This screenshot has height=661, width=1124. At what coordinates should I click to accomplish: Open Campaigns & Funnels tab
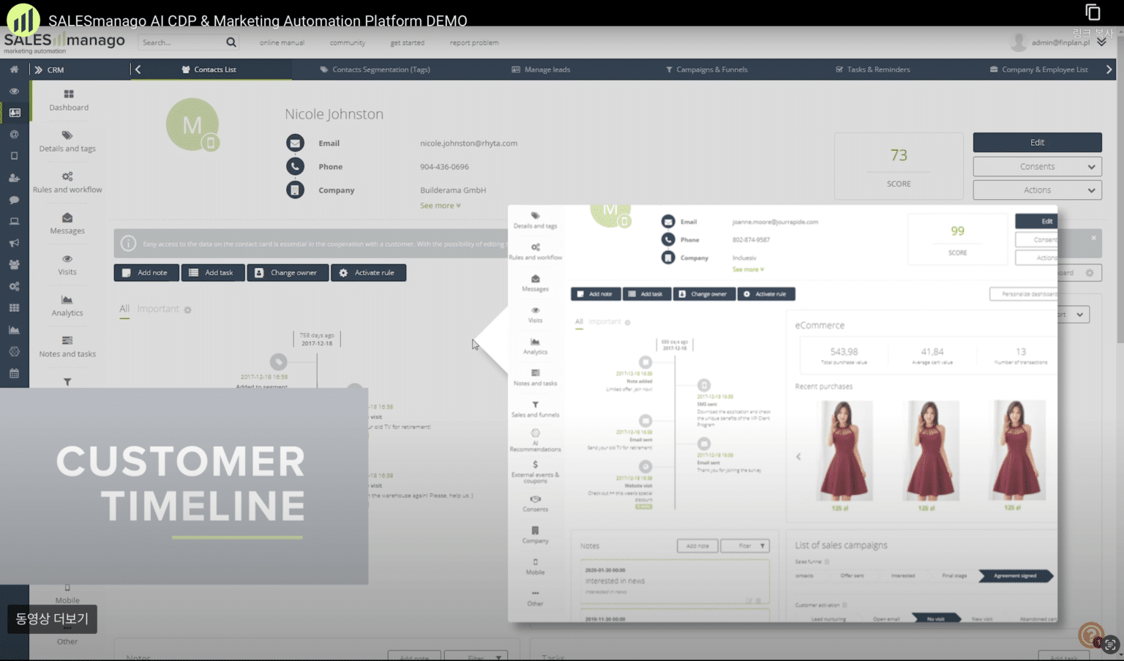point(706,70)
